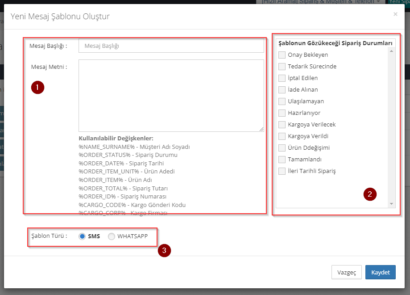Viewport: 410px width, 295px height.
Task: Click the Mesaj Başlığı input field
Action: pyautogui.click(x=171, y=46)
